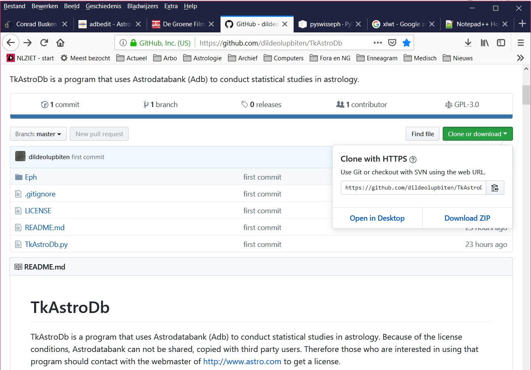Expand the Actueel bookmark folder
The height and width of the screenshot is (370, 531).
[131, 58]
